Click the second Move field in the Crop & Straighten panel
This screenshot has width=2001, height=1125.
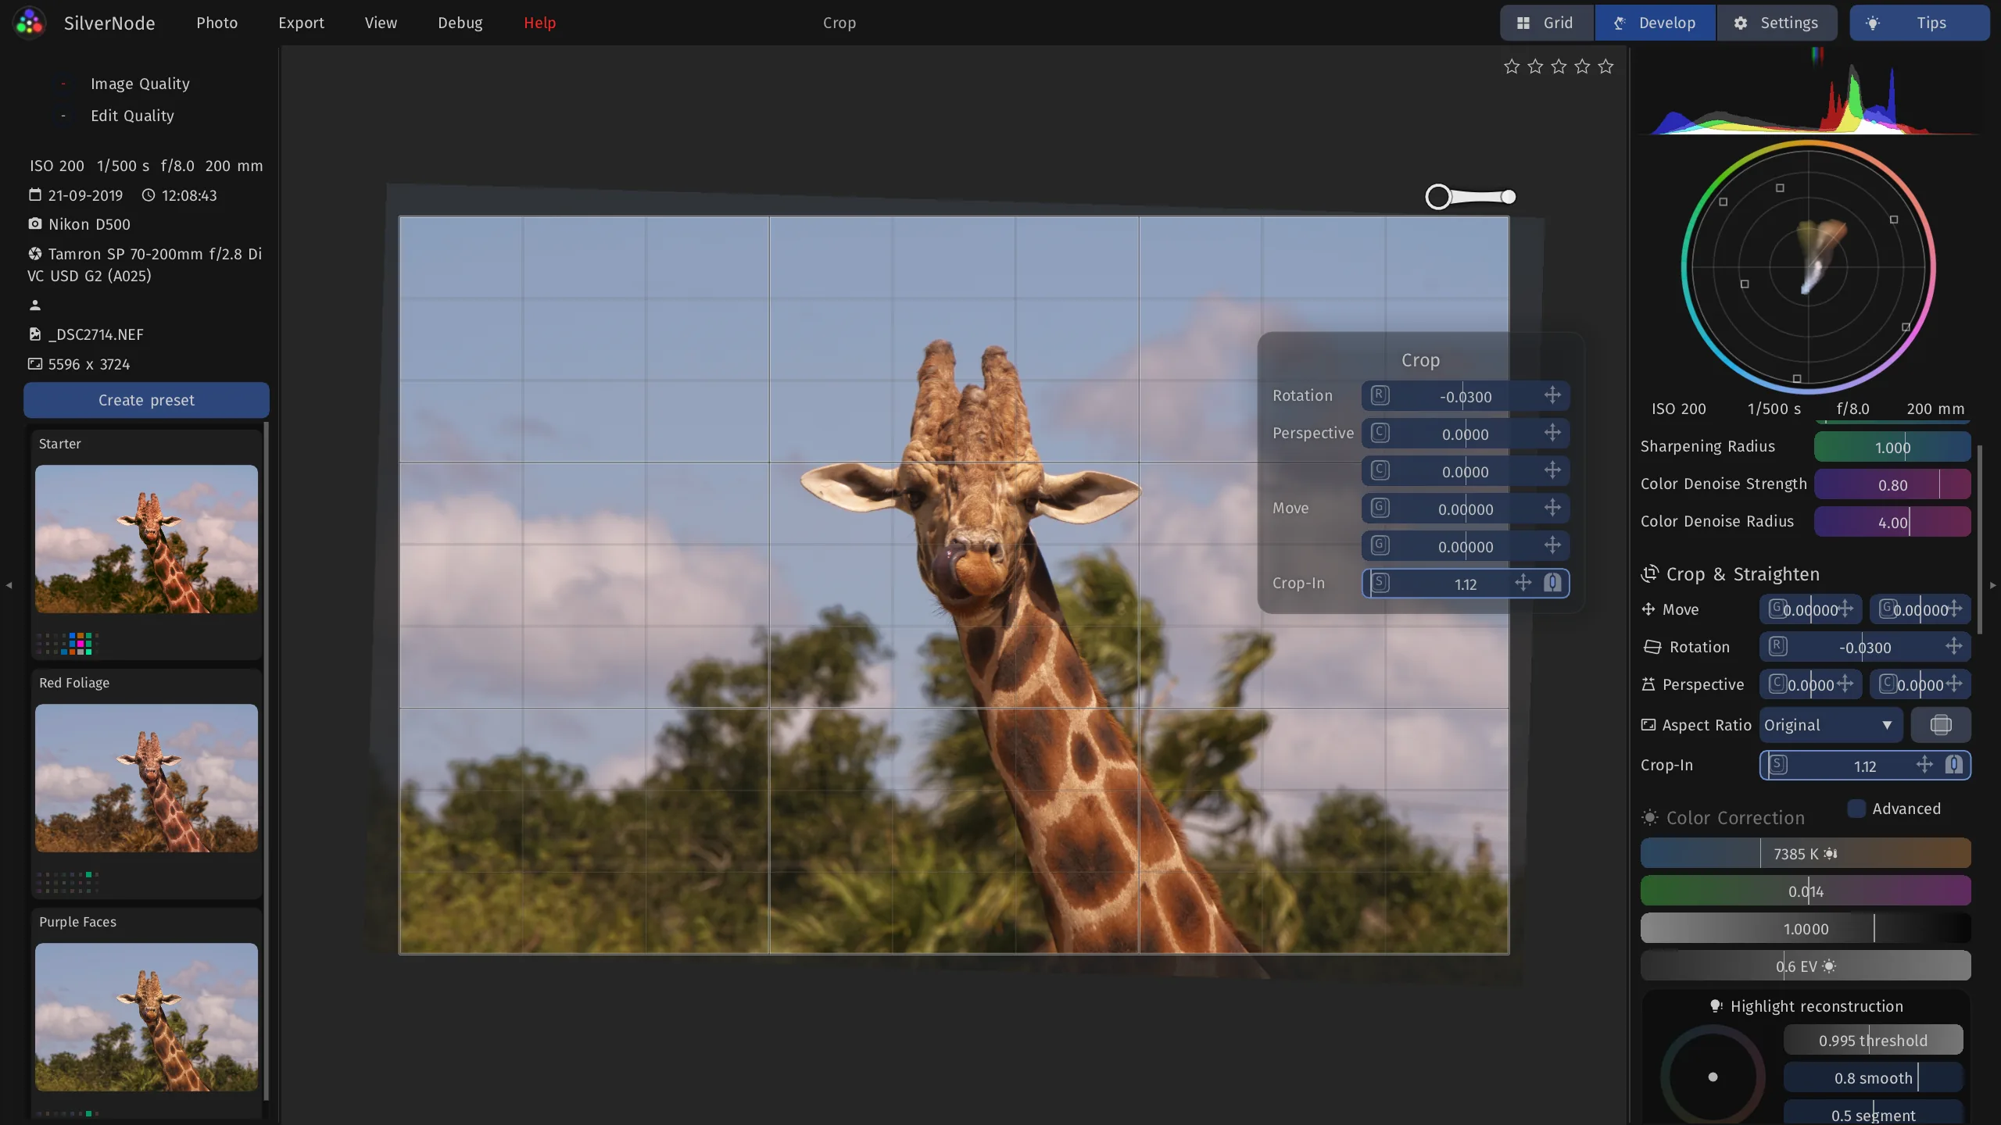click(x=1920, y=609)
